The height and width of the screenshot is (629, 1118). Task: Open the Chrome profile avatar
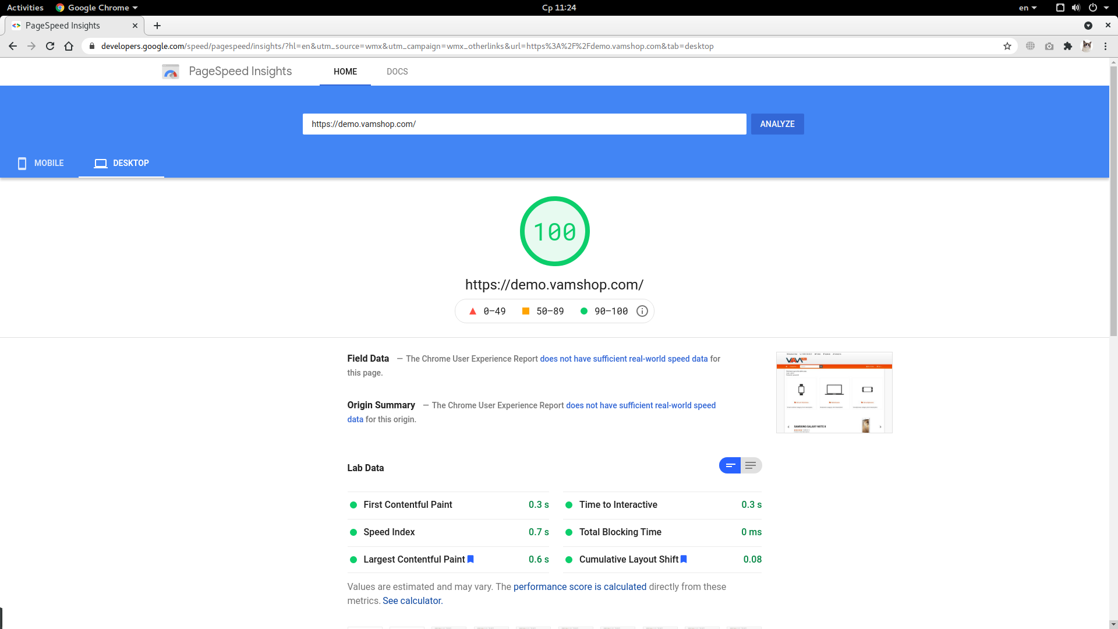(1087, 46)
